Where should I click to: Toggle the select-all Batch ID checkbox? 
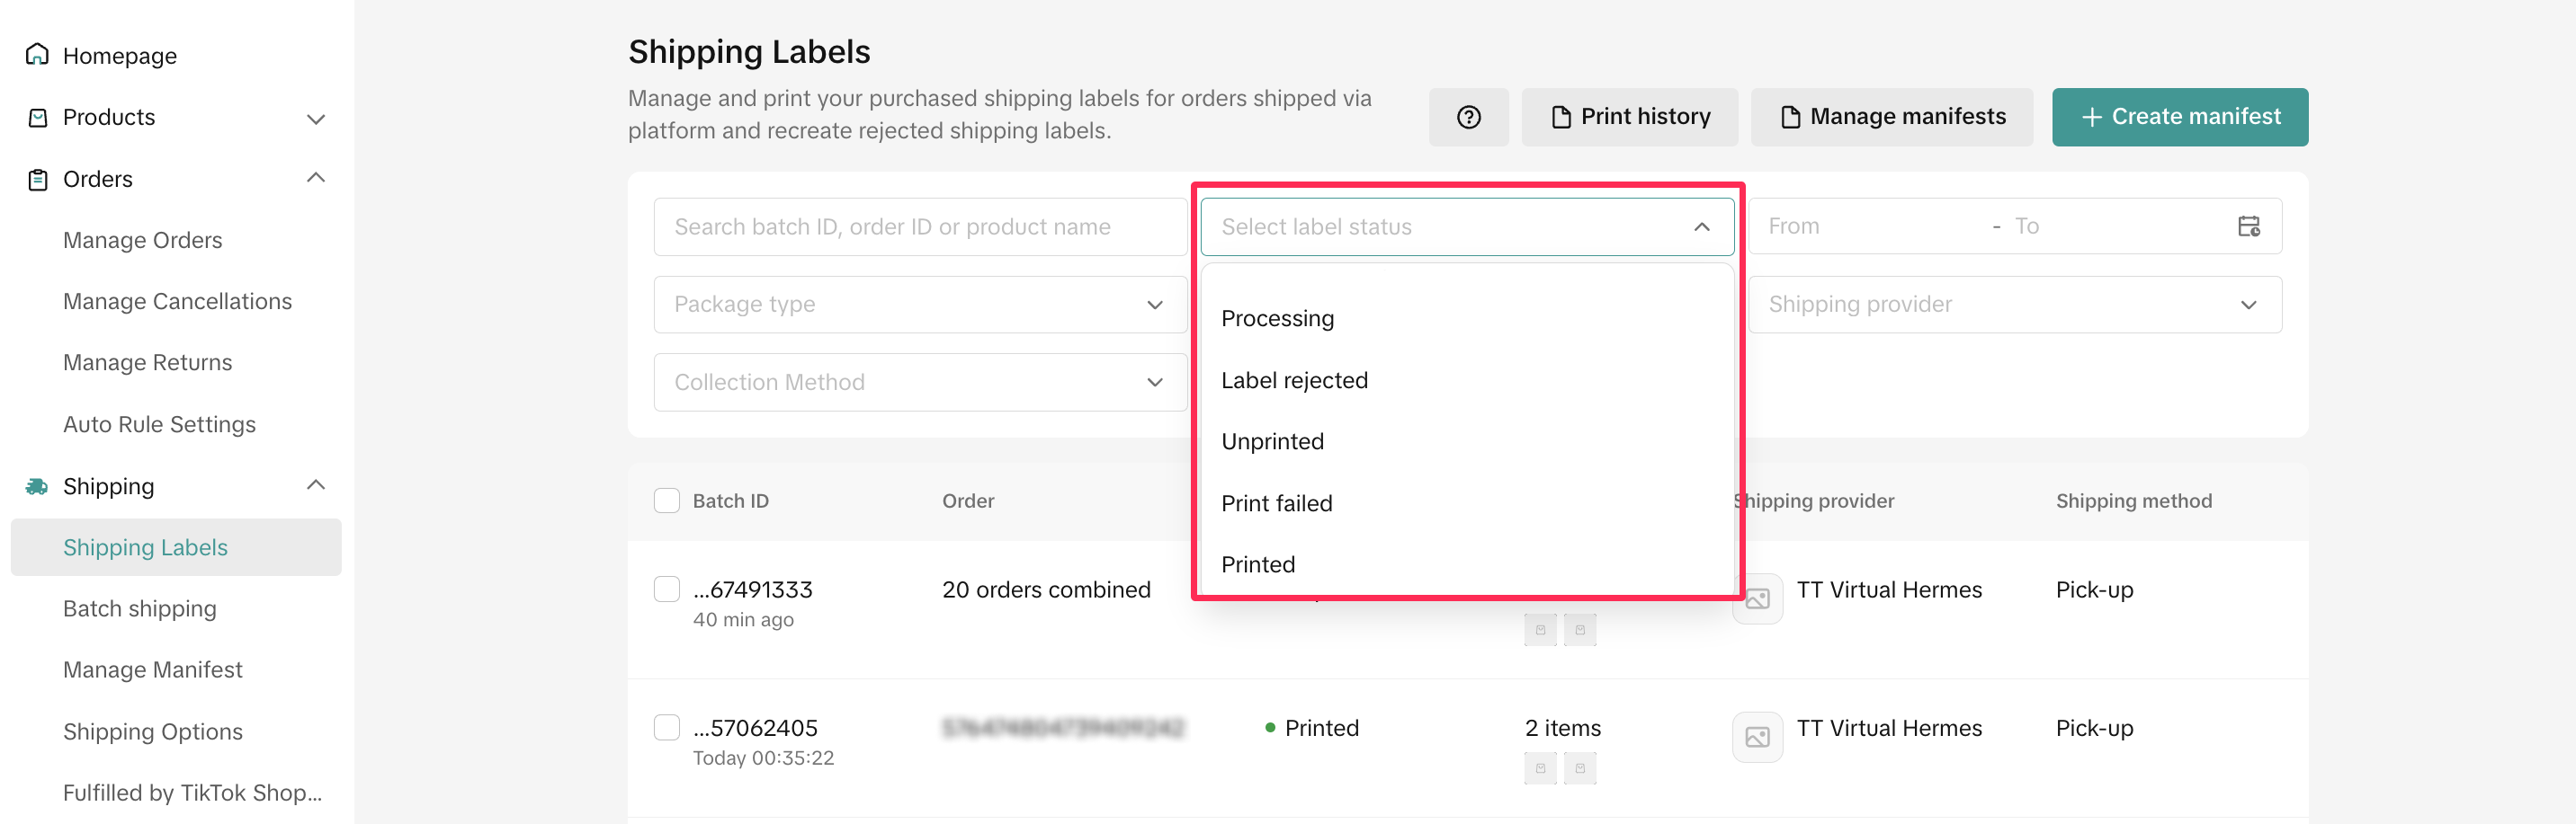(x=667, y=501)
